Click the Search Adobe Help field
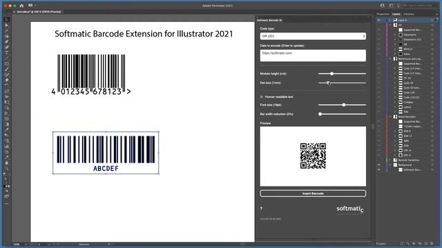 [x=421, y=6]
